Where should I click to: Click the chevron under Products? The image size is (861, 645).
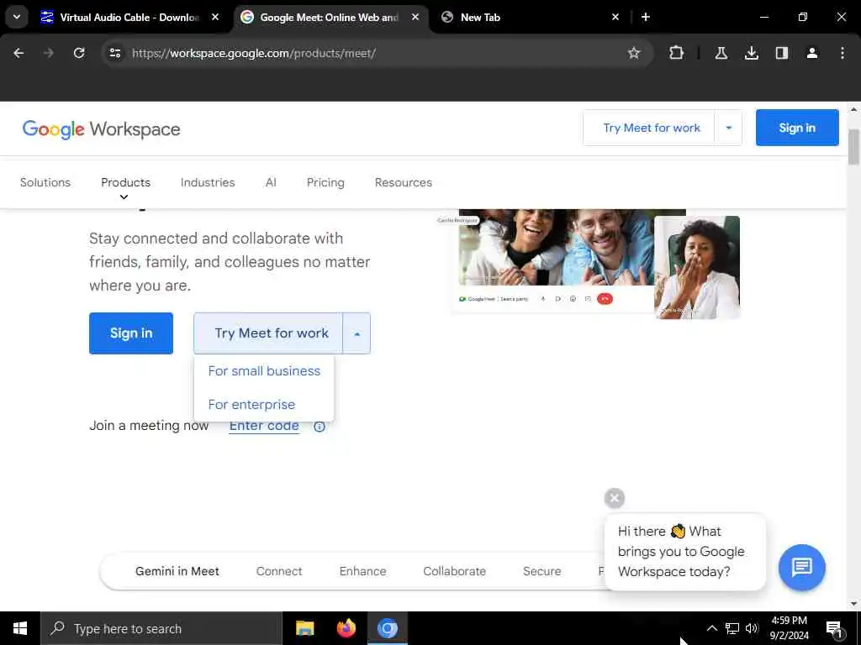124,197
